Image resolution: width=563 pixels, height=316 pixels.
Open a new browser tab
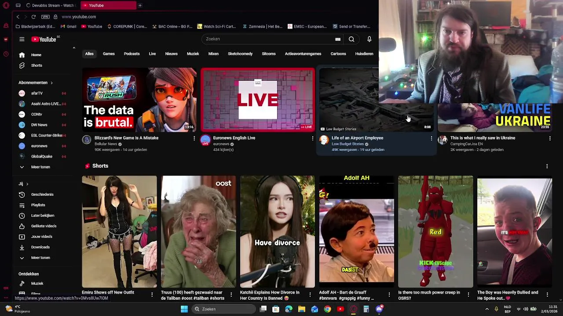140,5
